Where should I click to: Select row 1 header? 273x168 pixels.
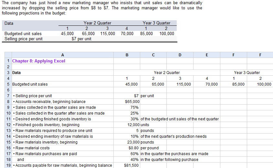[x=8, y=61]
